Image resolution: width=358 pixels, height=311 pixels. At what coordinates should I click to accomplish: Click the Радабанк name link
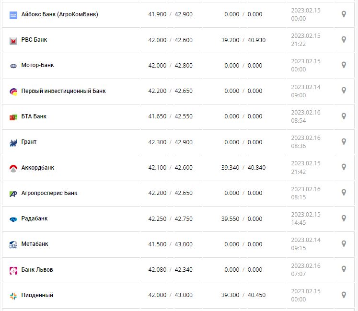(x=35, y=219)
